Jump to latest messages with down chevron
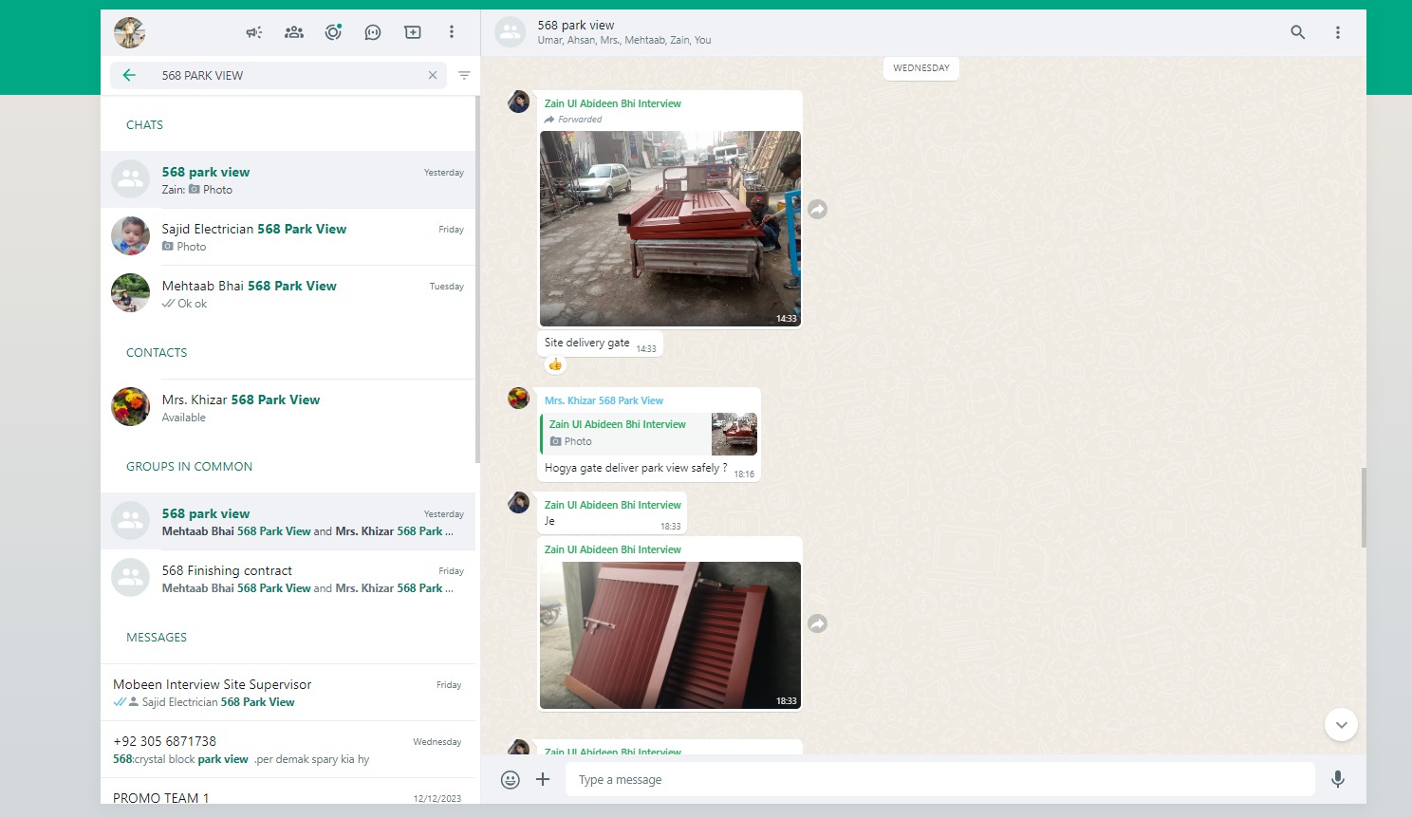1412x818 pixels. pos(1341,725)
